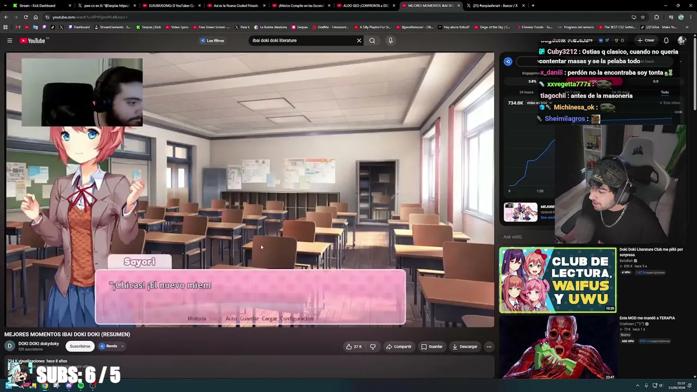Image resolution: width=697 pixels, height=392 pixels.
Task: Bookmark this page with the star icon
Action: [x=643, y=17]
